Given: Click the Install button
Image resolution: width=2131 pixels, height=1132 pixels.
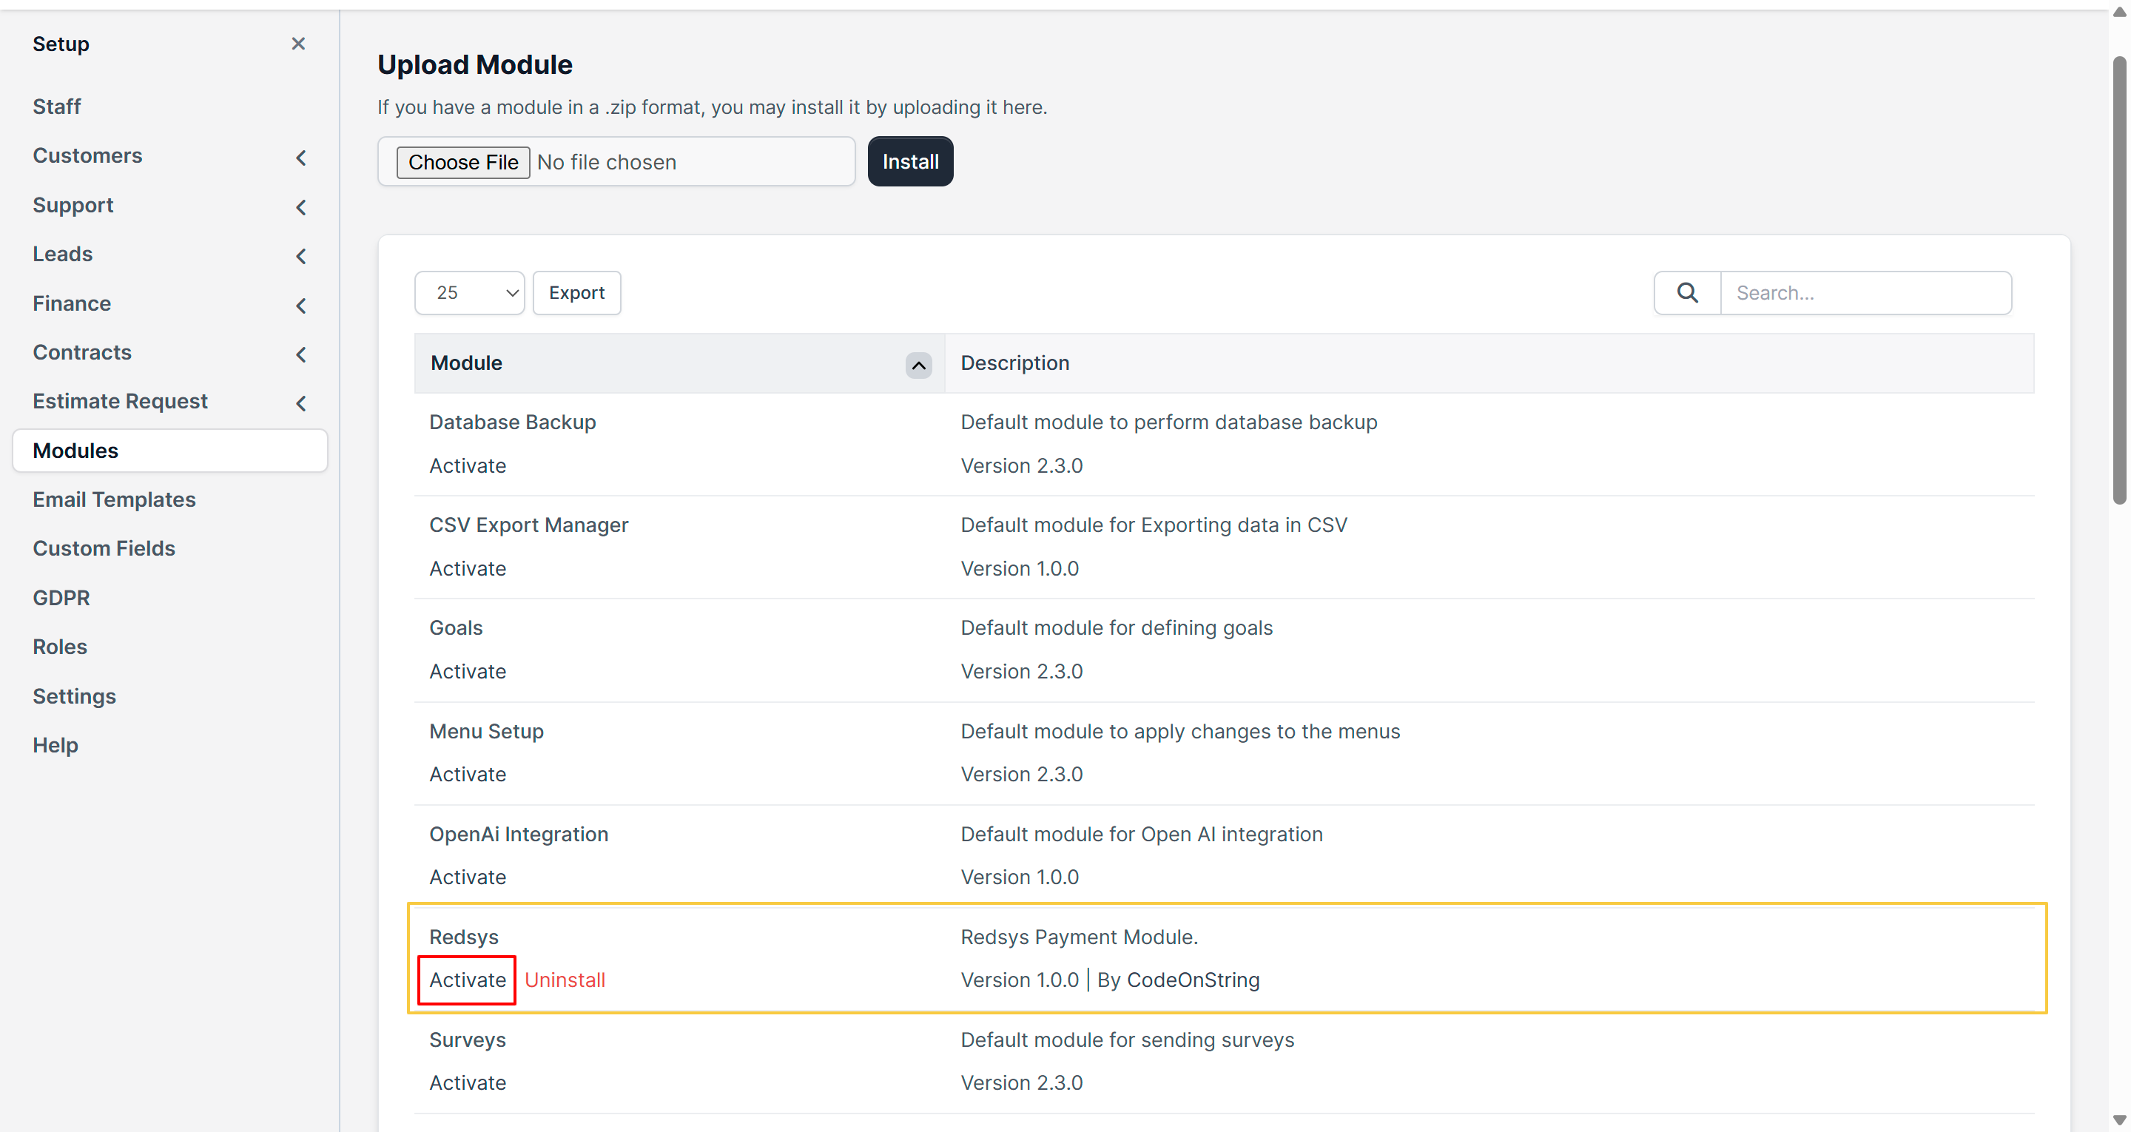Looking at the screenshot, I should coord(910,161).
